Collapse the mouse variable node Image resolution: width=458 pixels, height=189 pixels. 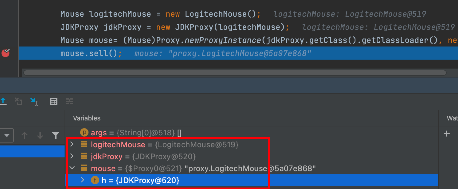pyautogui.click(x=72, y=168)
